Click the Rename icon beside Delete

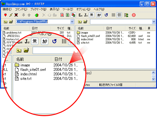(x=49, y=15)
